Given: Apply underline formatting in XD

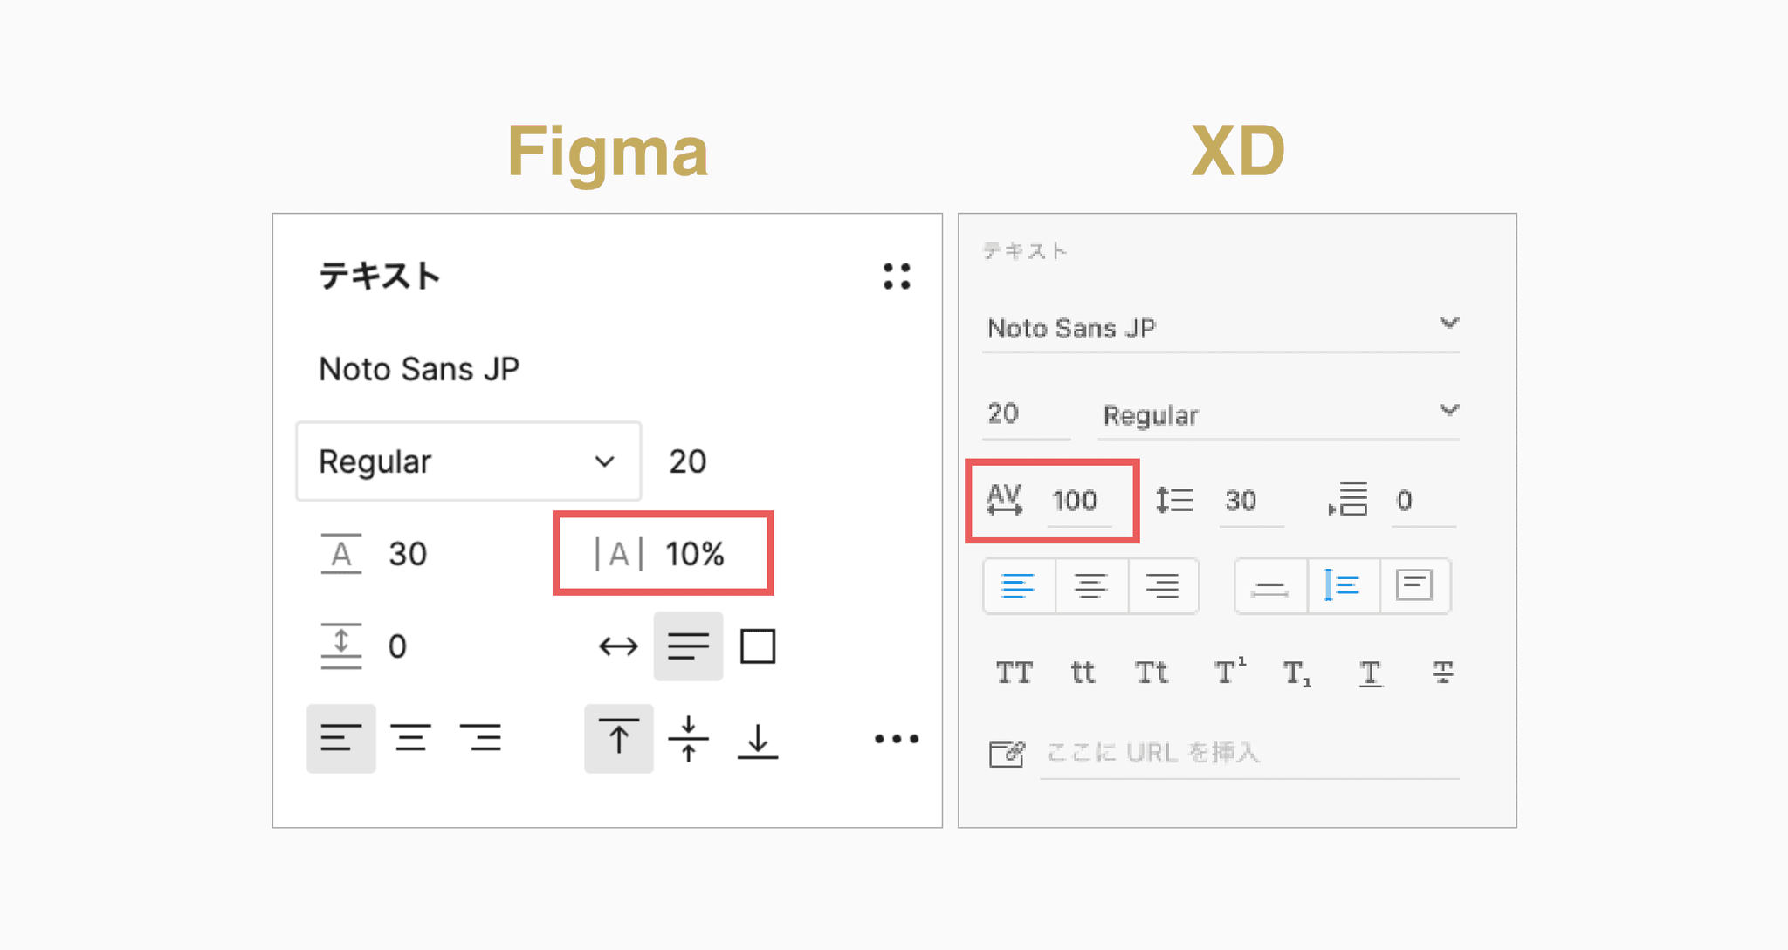Looking at the screenshot, I should (1371, 673).
